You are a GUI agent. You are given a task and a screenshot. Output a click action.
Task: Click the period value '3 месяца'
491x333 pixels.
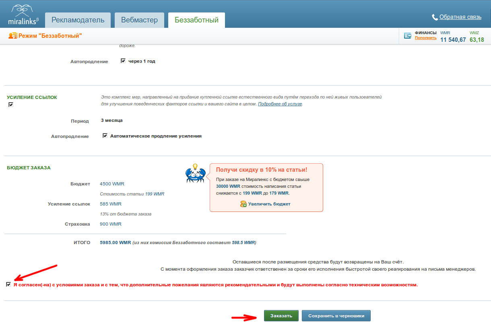pyautogui.click(x=112, y=120)
